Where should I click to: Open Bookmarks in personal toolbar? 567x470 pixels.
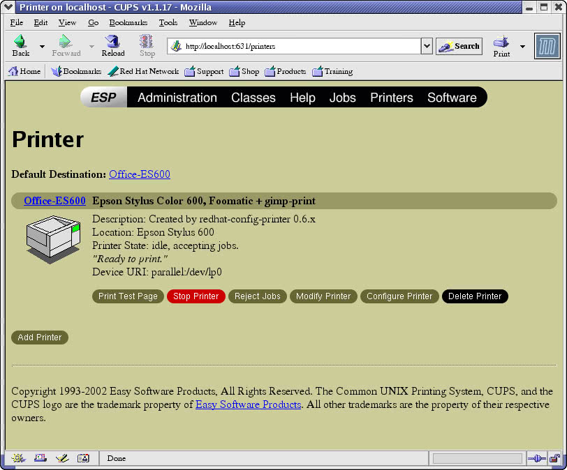tap(76, 71)
